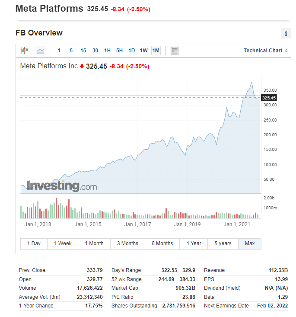Click the Average Vol. (3m) value 23,312,340

pos(90,297)
